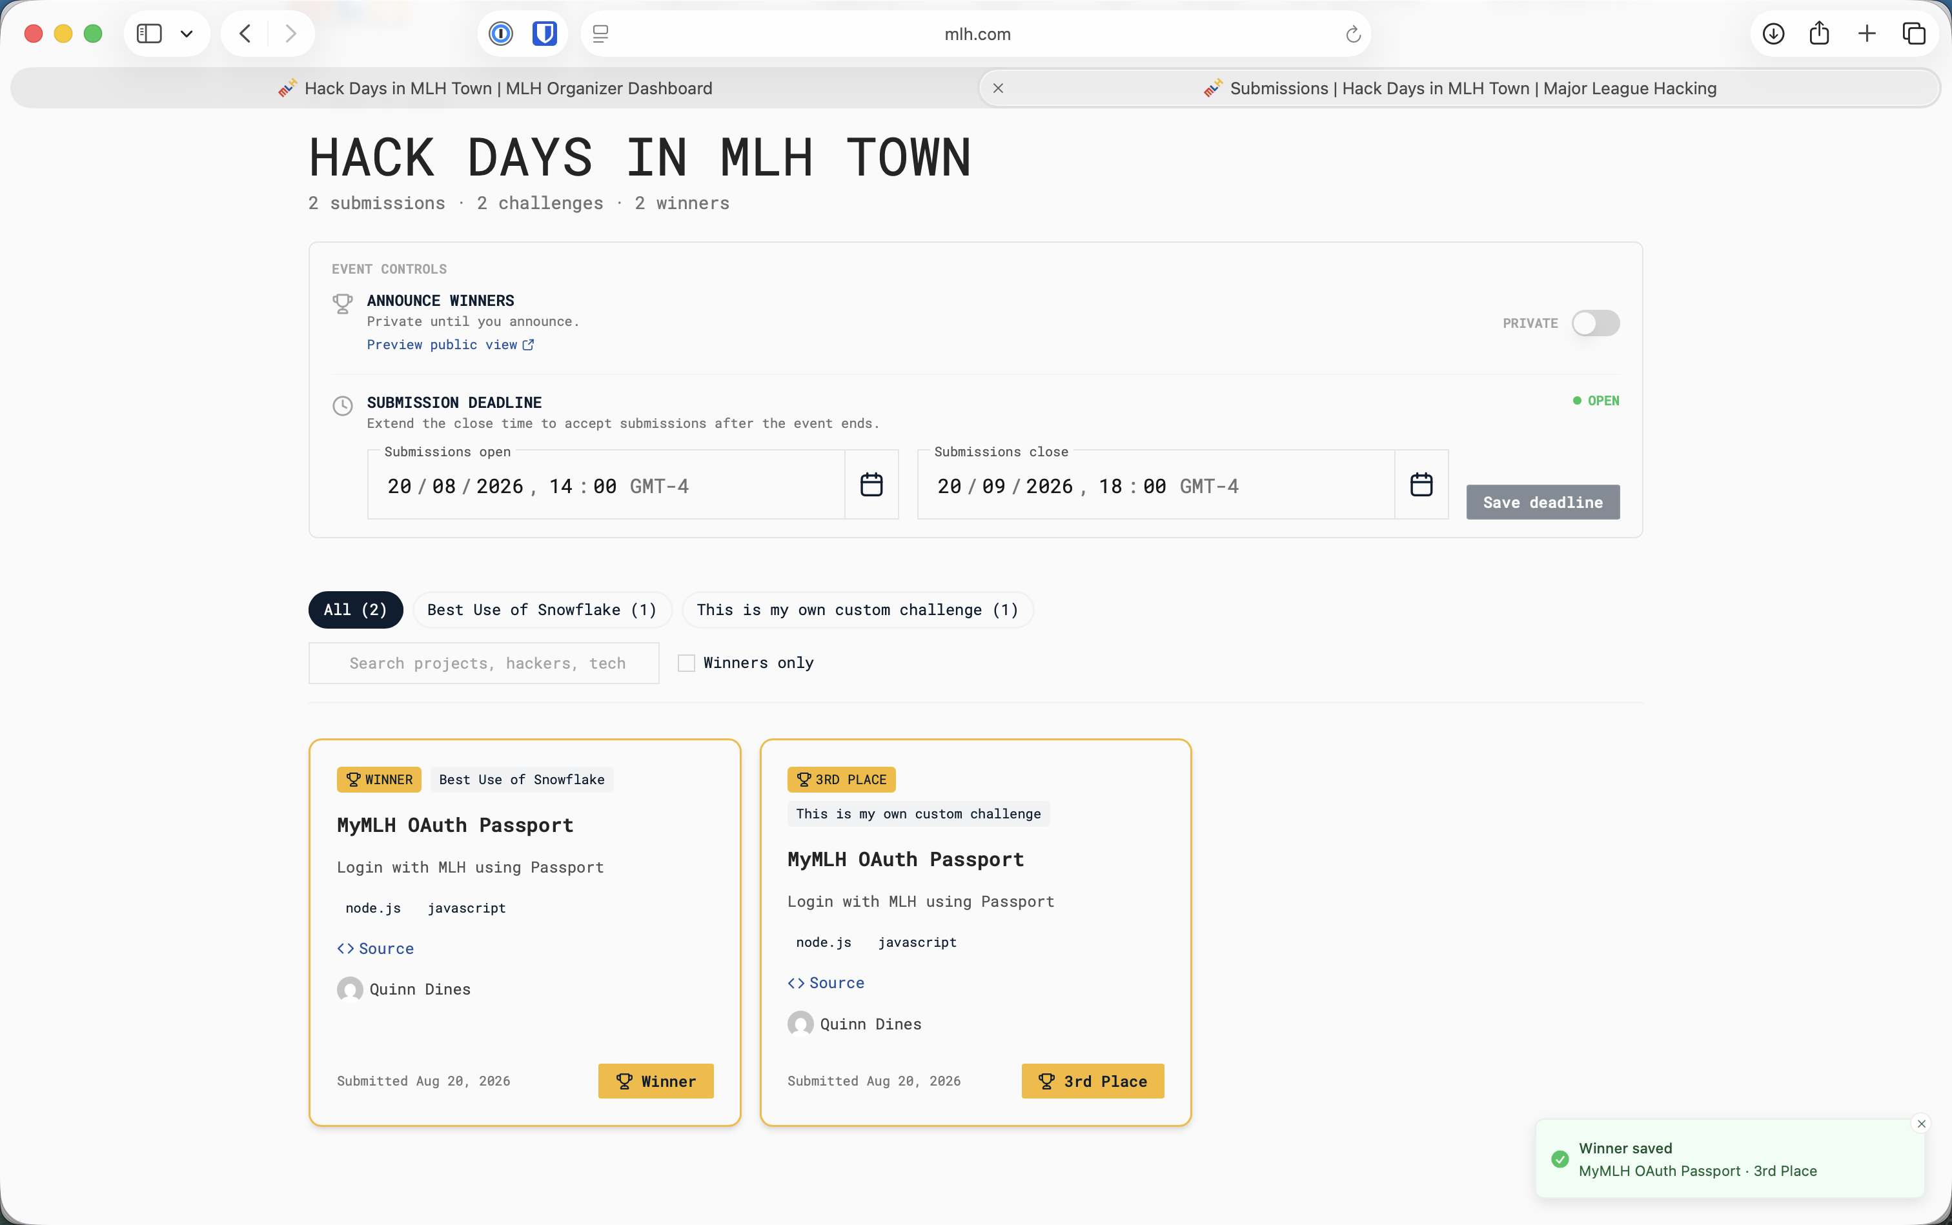The width and height of the screenshot is (1952, 1225).
Task: Filter by This is my own custom challenge
Action: pos(857,610)
